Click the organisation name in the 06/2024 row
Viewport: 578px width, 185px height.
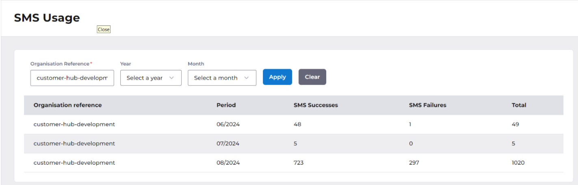pyautogui.click(x=74, y=124)
